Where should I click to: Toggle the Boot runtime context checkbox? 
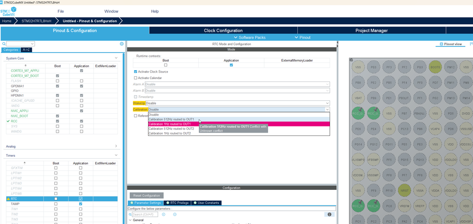pos(166,65)
